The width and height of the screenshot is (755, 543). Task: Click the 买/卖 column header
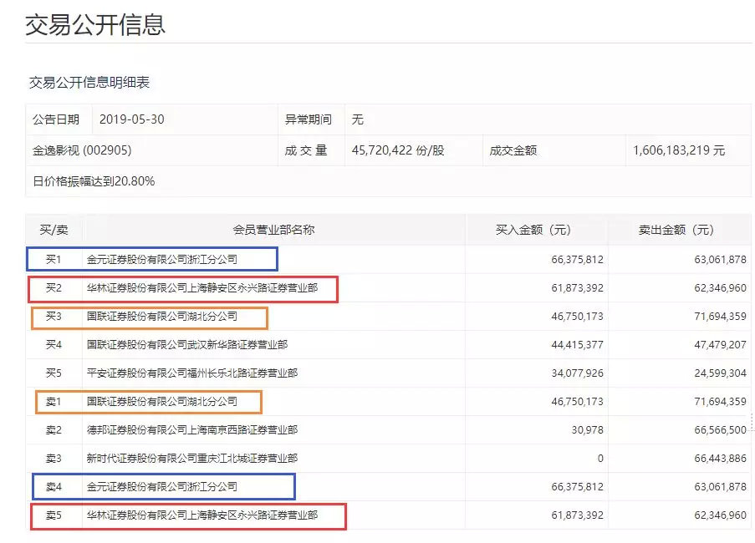coord(54,230)
